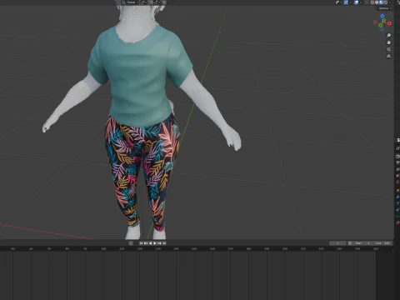Switch to material preview shading

click(381, 2)
